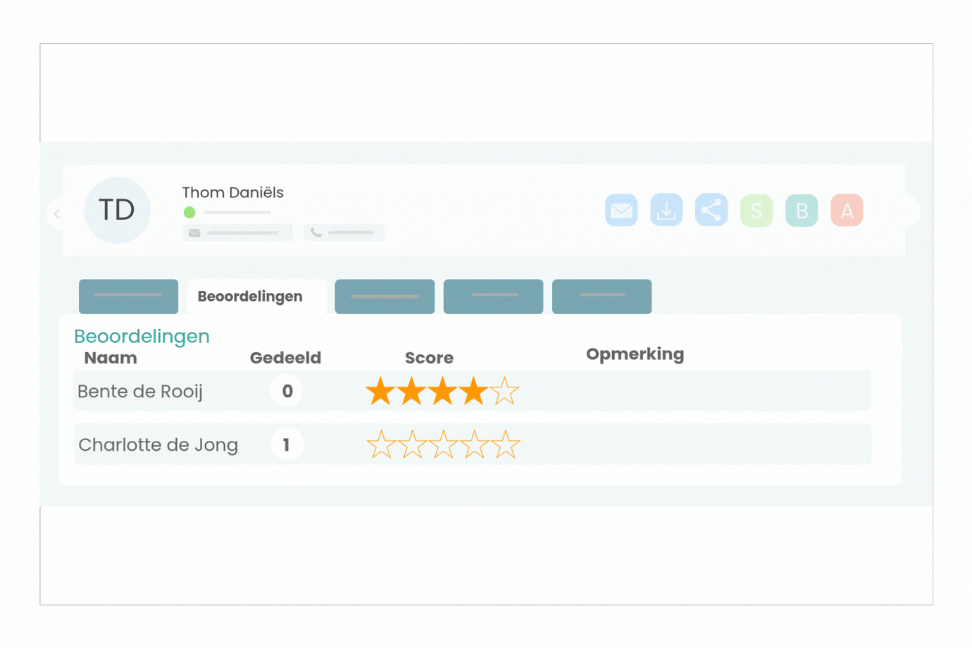This screenshot has width=972, height=648.
Task: Click the Charlotte de Jong name
Action: (x=158, y=444)
